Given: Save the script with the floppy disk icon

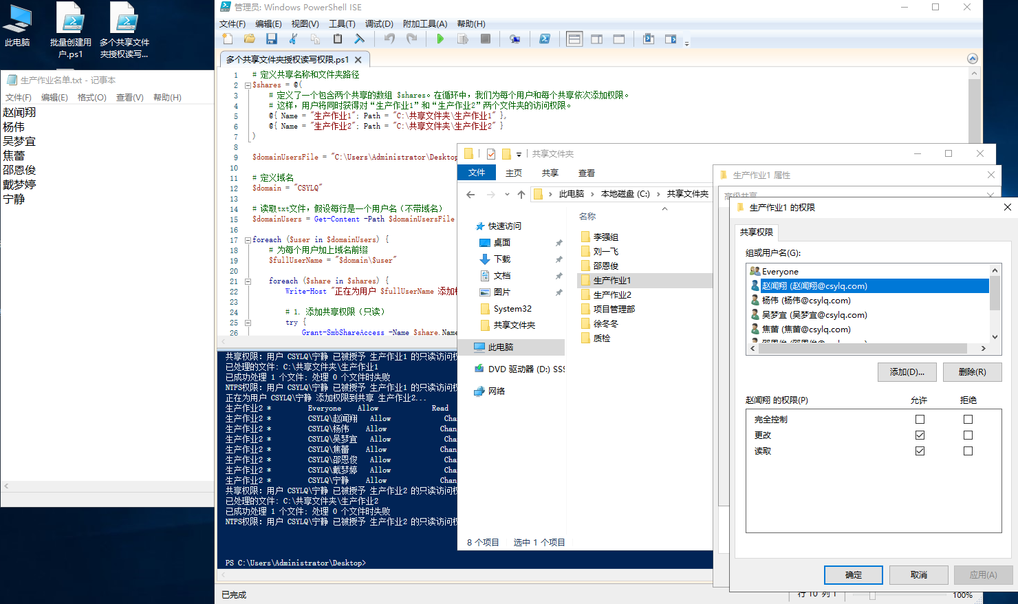Looking at the screenshot, I should pos(272,39).
